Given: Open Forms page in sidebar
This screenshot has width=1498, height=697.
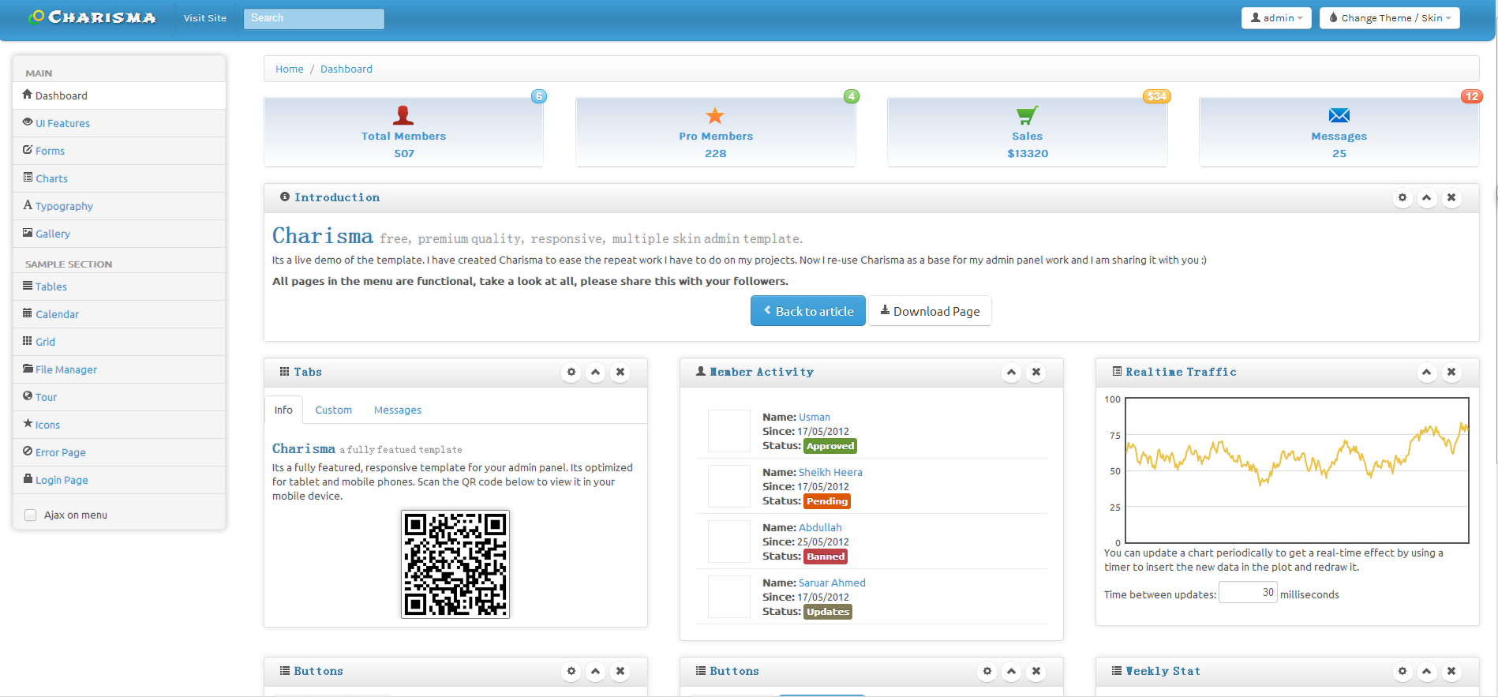Looking at the screenshot, I should tap(119, 151).
